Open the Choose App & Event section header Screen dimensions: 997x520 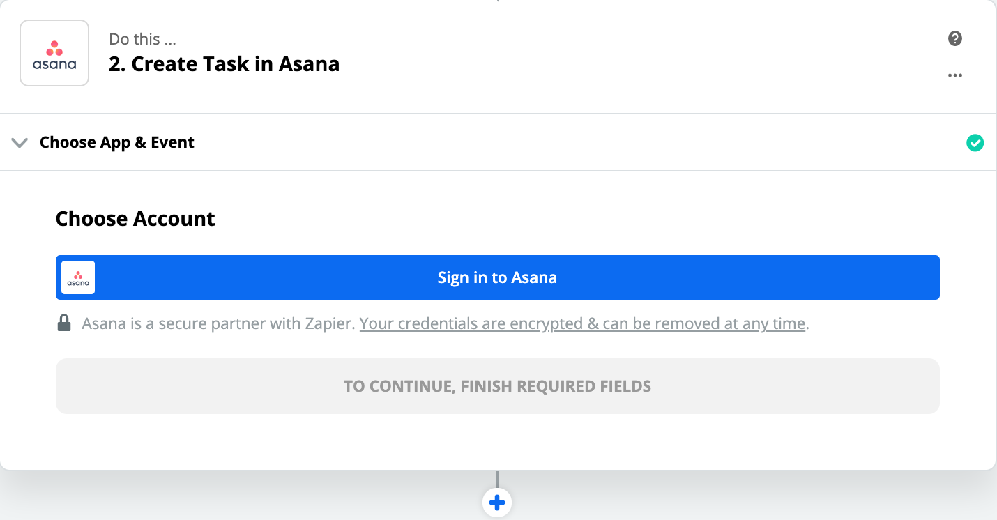[x=498, y=142]
